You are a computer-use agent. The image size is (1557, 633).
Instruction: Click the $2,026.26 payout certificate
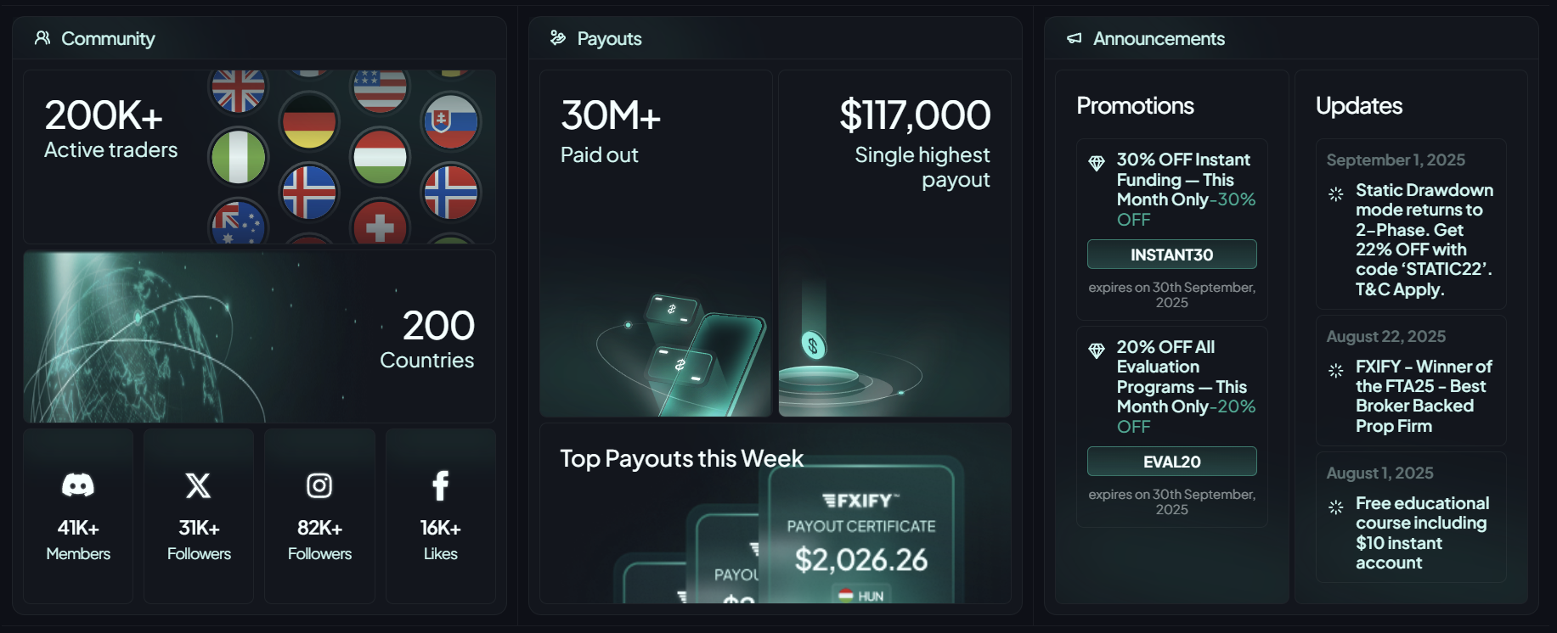[x=861, y=543]
